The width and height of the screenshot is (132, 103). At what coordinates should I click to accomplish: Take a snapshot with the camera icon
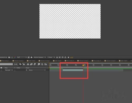9,57
